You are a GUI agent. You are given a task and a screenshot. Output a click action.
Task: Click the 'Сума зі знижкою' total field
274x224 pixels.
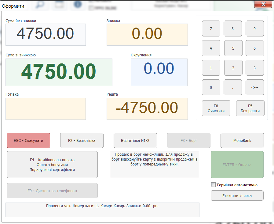(59, 72)
